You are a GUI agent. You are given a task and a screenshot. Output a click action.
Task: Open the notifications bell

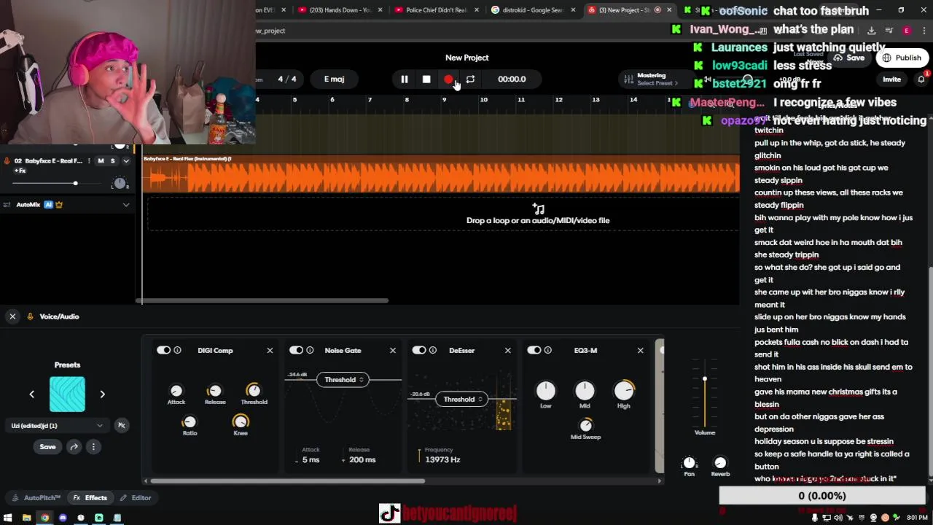click(x=921, y=79)
